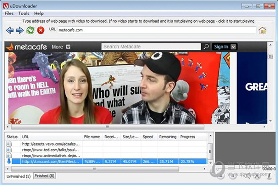Open the info icon in the player
The height and width of the screenshot is (185, 278).
[269, 175]
